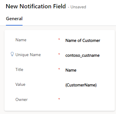Viewport: 116px width, 114px height.
Task: Click the 'Unique Name' field label
Action: tap(28, 55)
